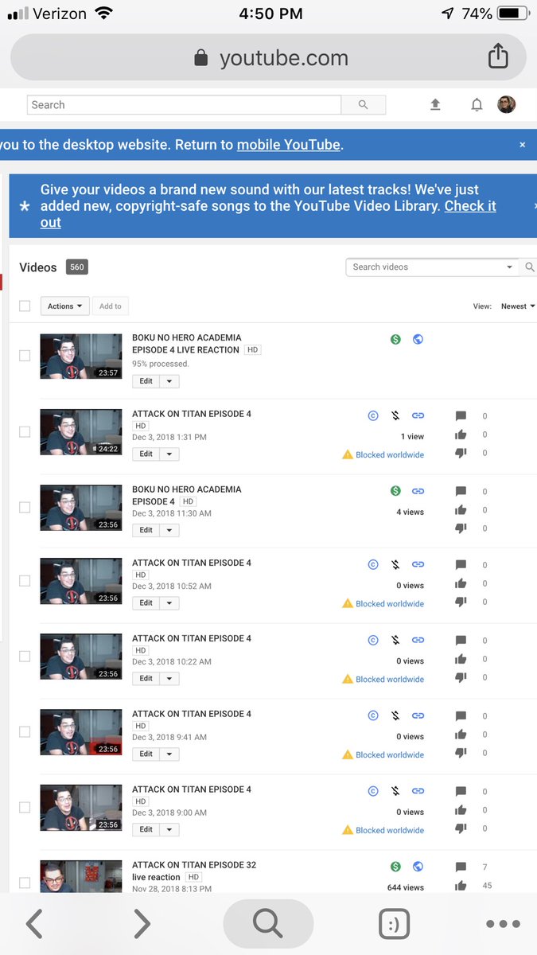Expand Edit arrow on 9:41 AM video
This screenshot has width=537, height=955.
[x=169, y=754]
